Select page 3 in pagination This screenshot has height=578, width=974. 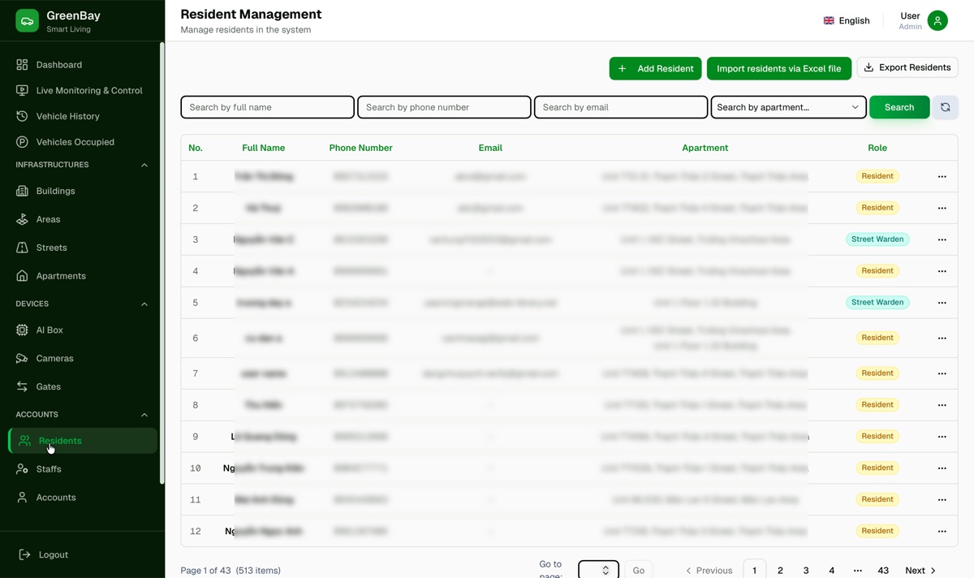click(x=806, y=571)
